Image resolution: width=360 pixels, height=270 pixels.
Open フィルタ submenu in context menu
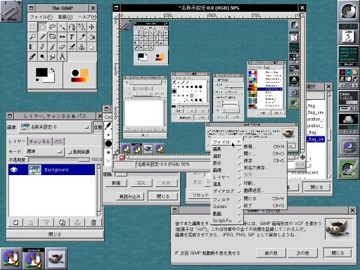tap(226, 200)
